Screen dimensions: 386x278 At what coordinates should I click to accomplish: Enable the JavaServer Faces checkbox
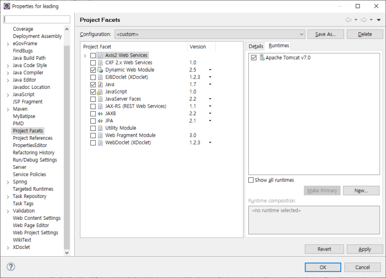(93, 99)
